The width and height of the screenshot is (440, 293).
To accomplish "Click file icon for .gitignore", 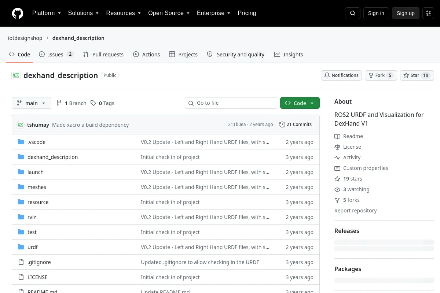I will (21, 262).
